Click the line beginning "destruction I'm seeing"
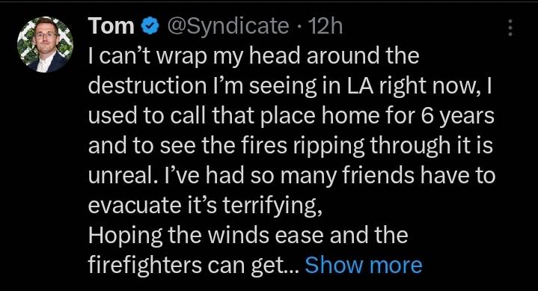Viewport: 538px width, 291px height. [x=290, y=86]
